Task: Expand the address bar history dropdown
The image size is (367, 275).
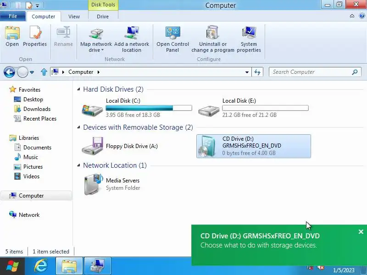Action: click(x=247, y=72)
